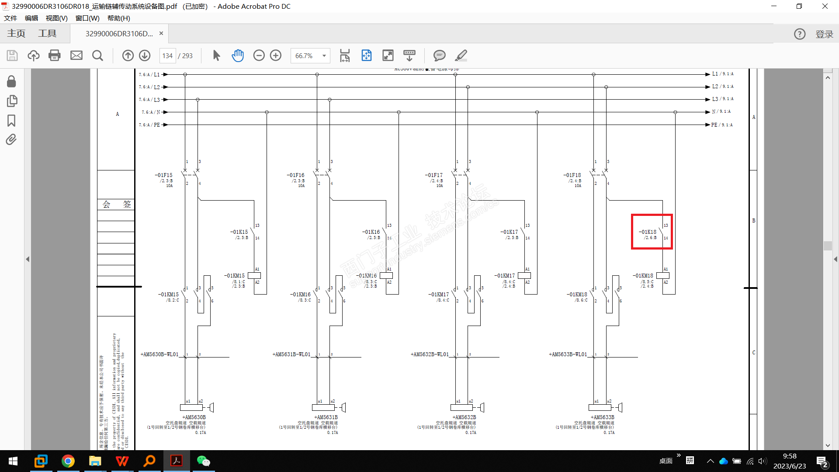Image resolution: width=839 pixels, height=472 pixels.
Task: Click the zoom in plus button
Action: coord(276,56)
